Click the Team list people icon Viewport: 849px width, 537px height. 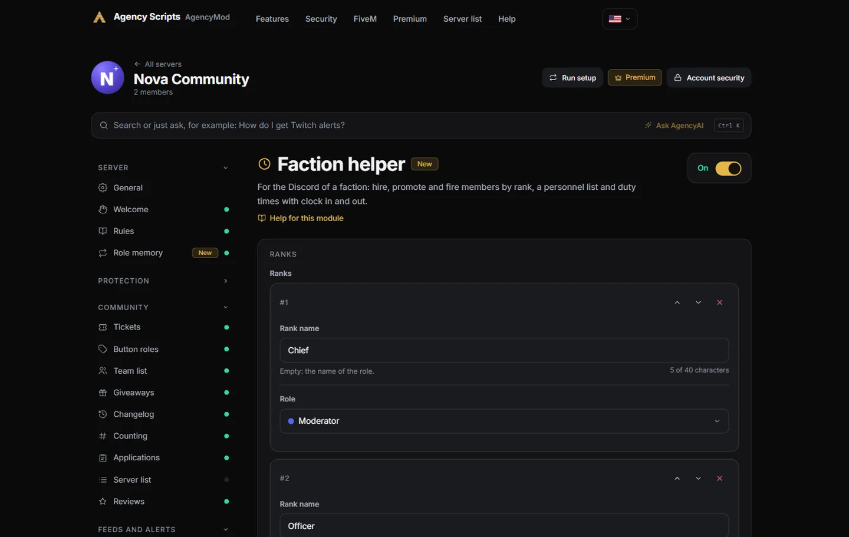tap(103, 371)
